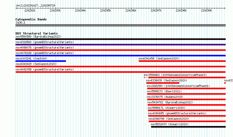Screen dimensions: 233x137
Task: Click the short blue bar under nsv1003241
Action: (x=41, y=61)
